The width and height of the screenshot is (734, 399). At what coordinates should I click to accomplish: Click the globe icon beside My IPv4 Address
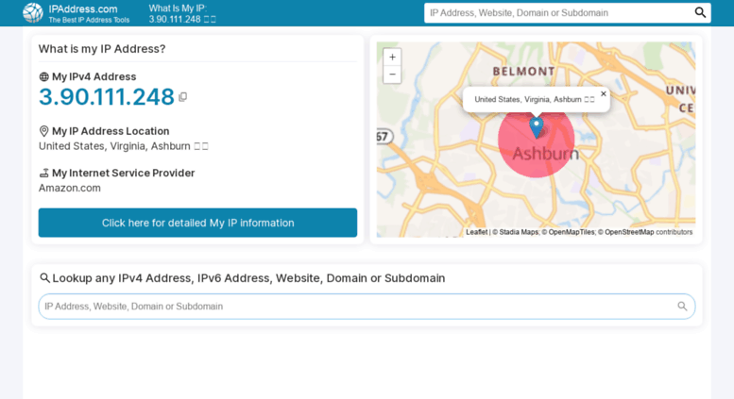44,76
